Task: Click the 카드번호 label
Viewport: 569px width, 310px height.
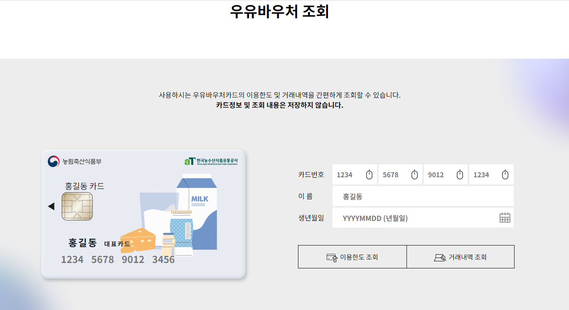Action: tap(311, 174)
